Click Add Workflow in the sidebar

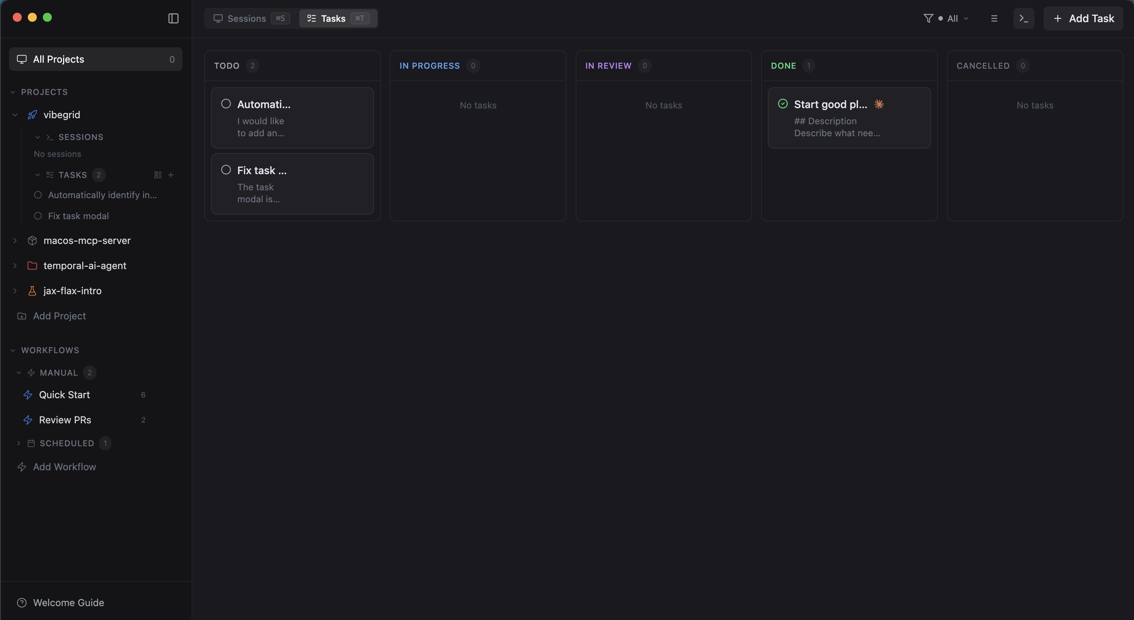(x=64, y=467)
